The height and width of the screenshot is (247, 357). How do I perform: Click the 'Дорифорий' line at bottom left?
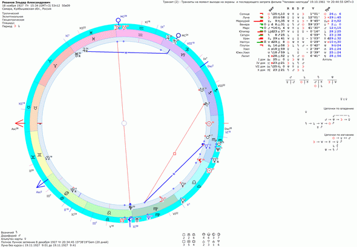click(x=11, y=236)
